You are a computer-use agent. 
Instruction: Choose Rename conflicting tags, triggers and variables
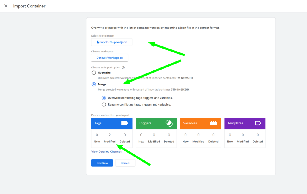(x=104, y=105)
